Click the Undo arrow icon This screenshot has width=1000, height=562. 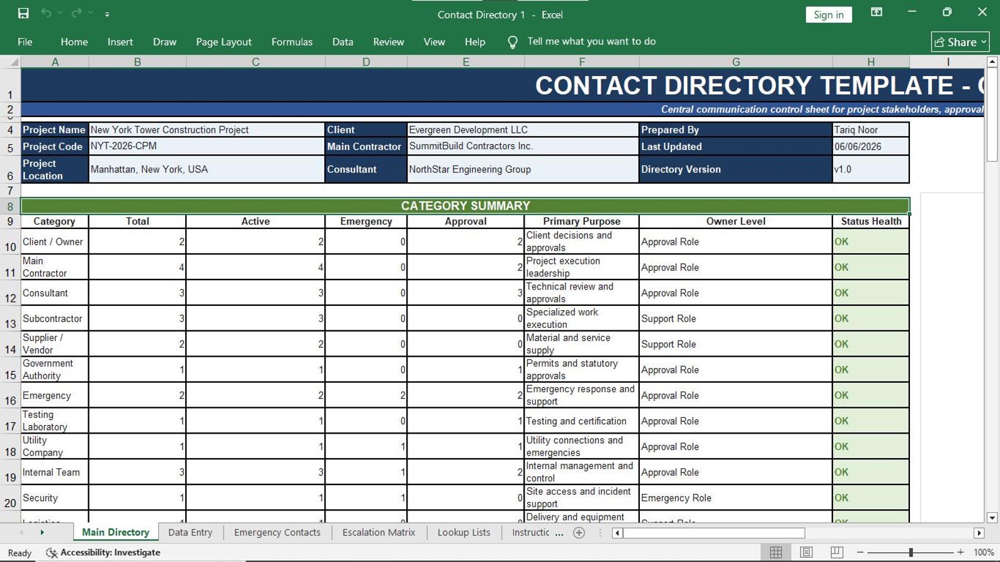tap(46, 13)
